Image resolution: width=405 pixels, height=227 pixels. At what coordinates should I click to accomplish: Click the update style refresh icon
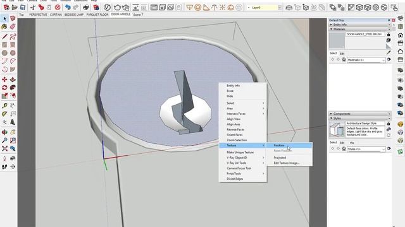[389, 135]
